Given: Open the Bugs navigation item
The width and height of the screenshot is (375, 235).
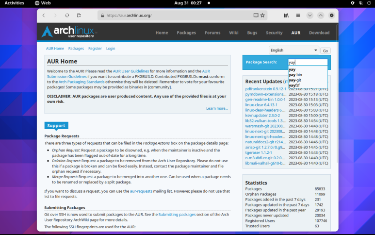Looking at the screenshot, I should coord(252,33).
